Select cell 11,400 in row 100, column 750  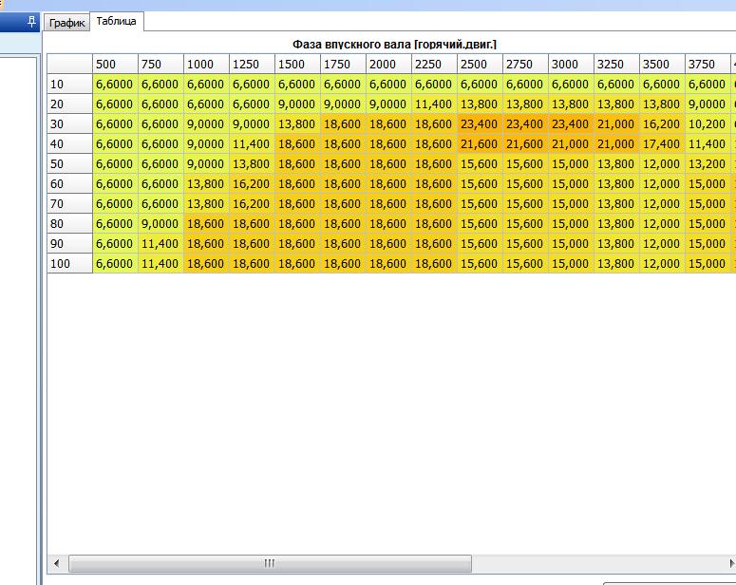pos(160,264)
